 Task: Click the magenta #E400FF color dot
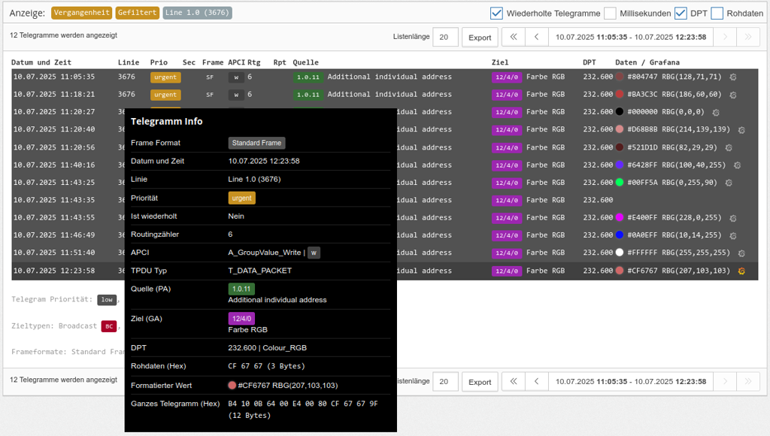[x=620, y=217]
